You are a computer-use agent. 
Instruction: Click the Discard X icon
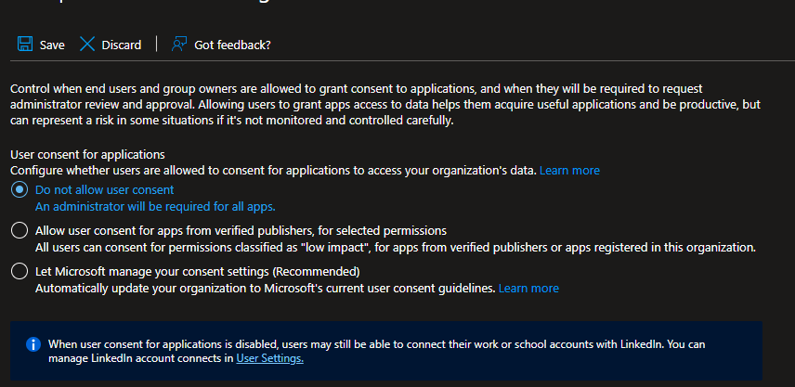pyautogui.click(x=87, y=45)
